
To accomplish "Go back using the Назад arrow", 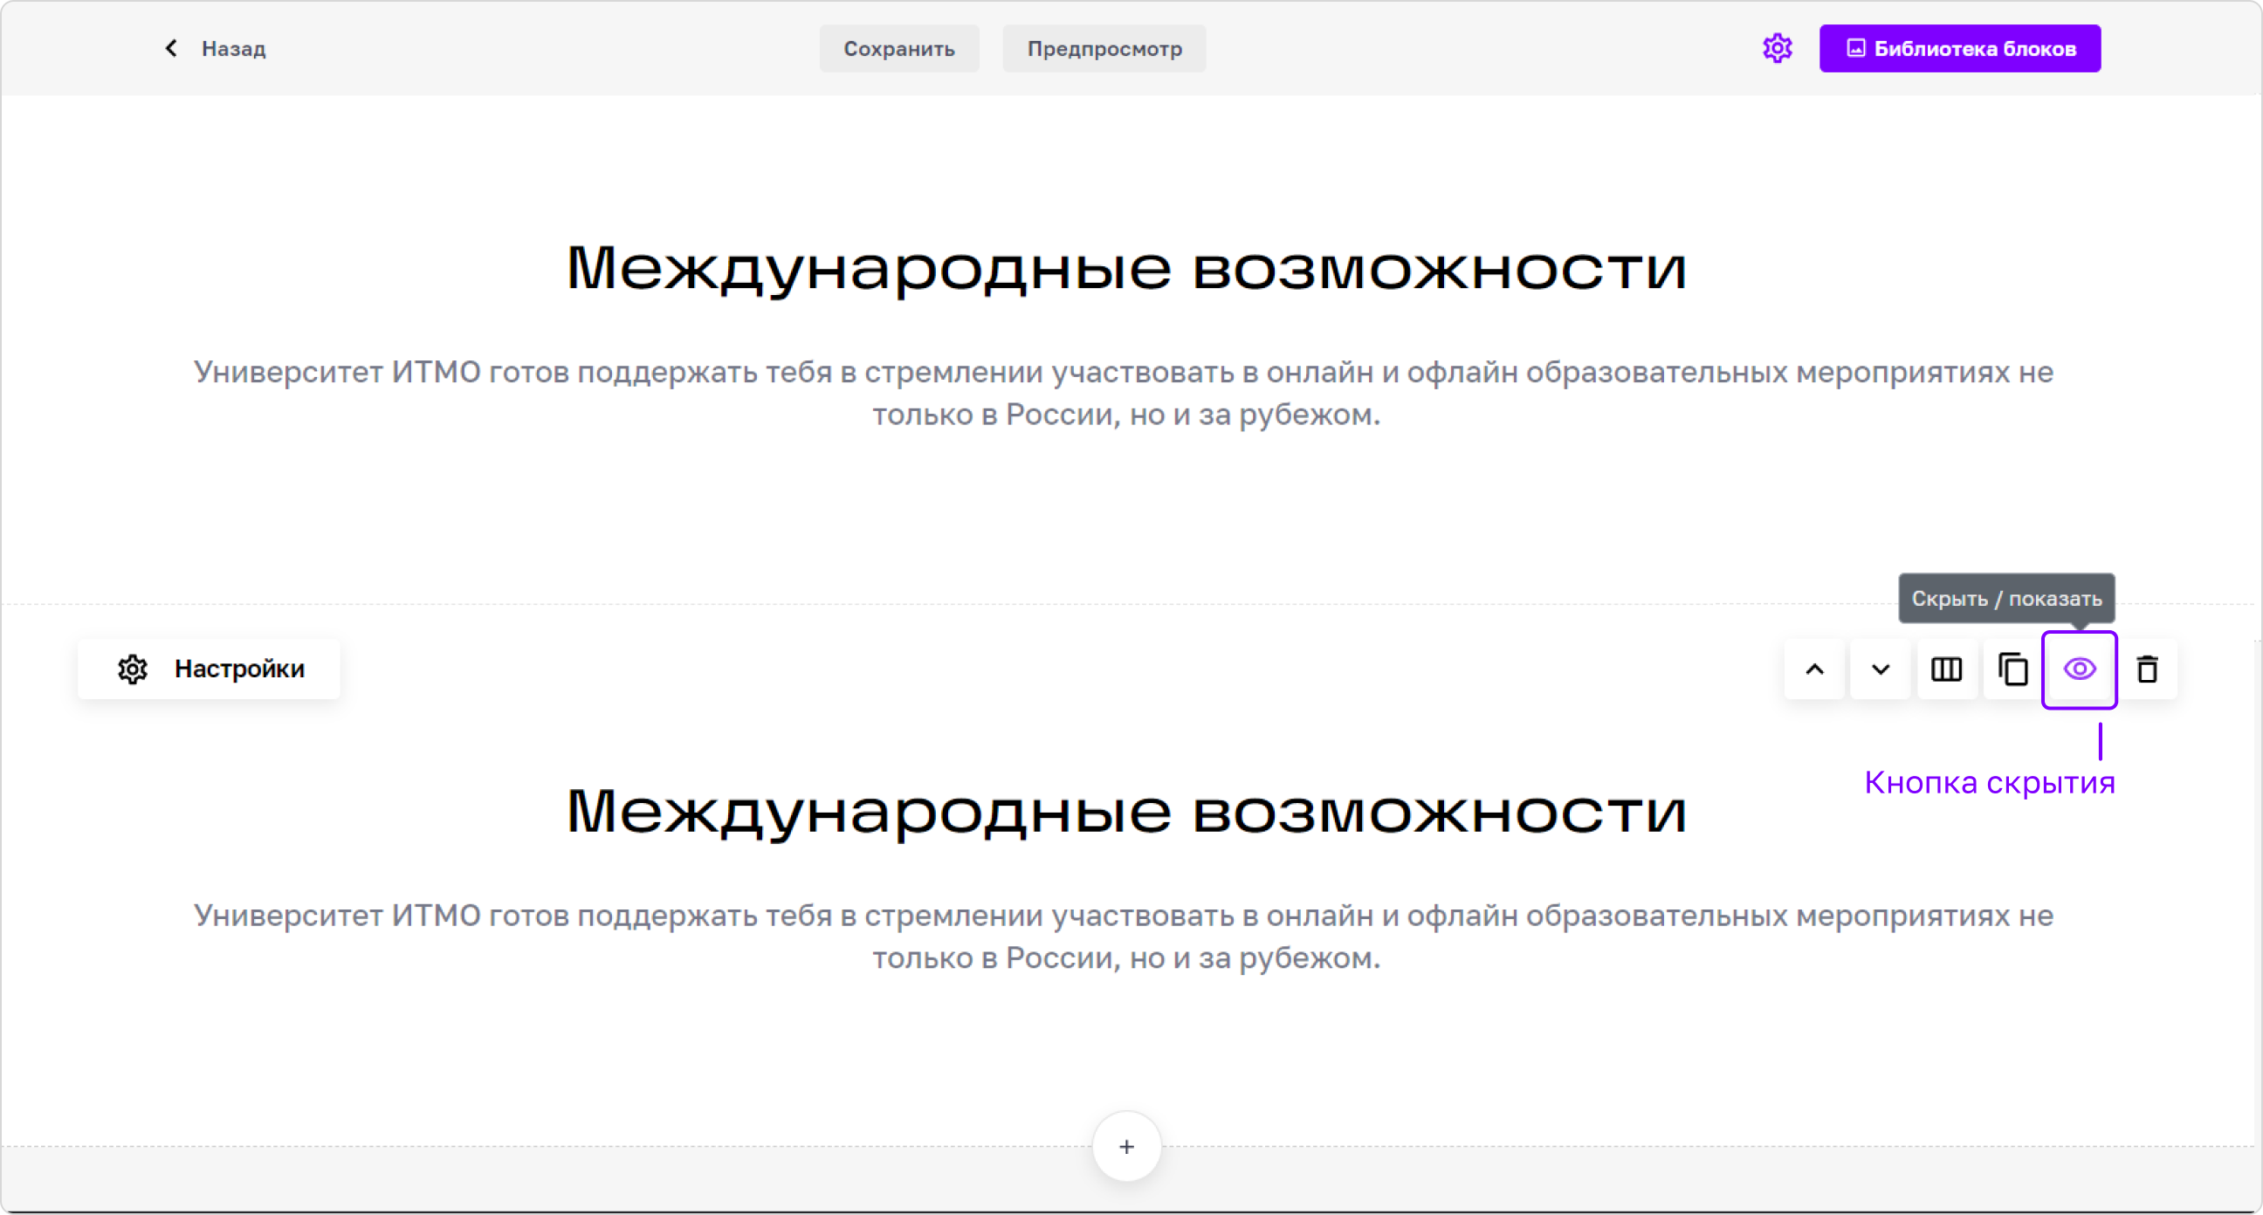I will click(215, 48).
